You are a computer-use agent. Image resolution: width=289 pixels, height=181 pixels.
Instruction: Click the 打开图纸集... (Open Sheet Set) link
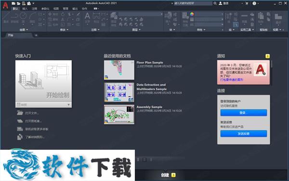click(x=33, y=121)
